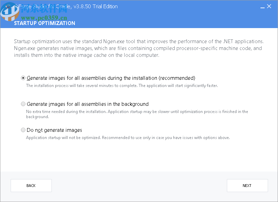Choose the background image generation radio button
278x202 pixels.
(x=23, y=104)
